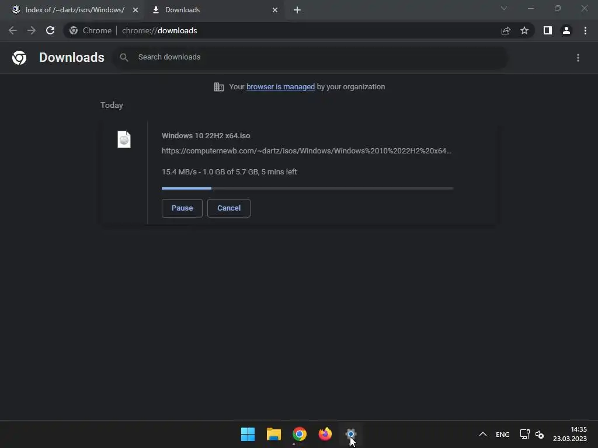Open the muted volume tray icon
The image size is (598, 448).
click(x=540, y=434)
